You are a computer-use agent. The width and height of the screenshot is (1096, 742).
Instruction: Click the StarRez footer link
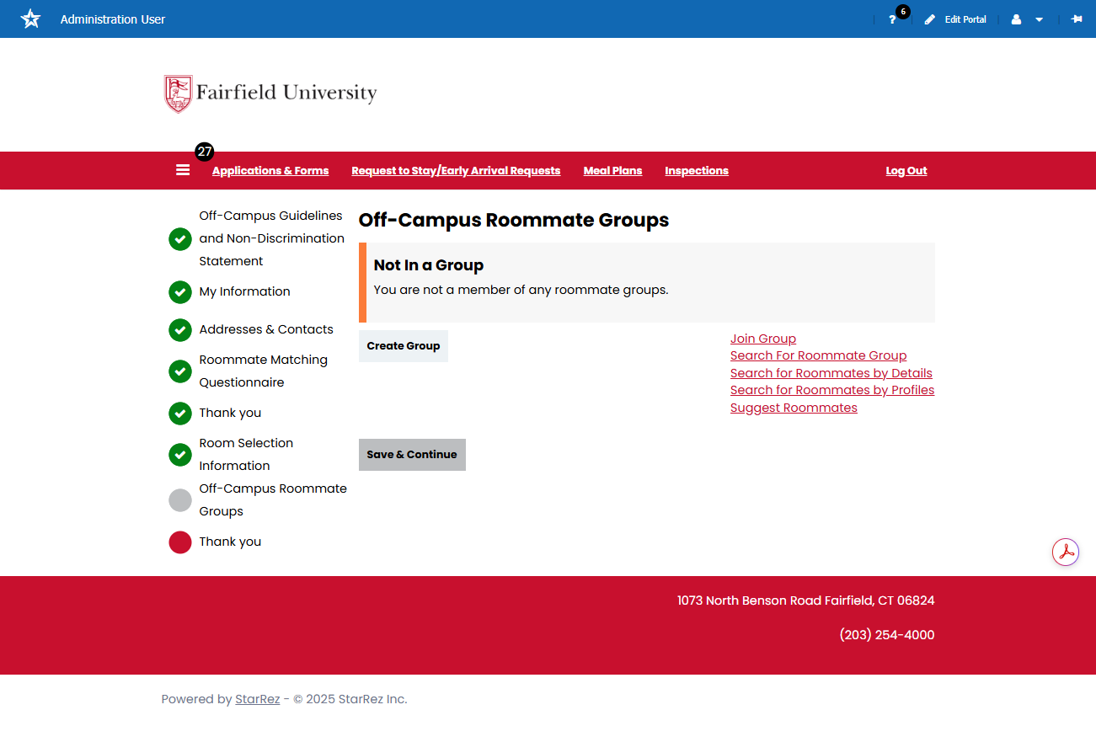258,699
